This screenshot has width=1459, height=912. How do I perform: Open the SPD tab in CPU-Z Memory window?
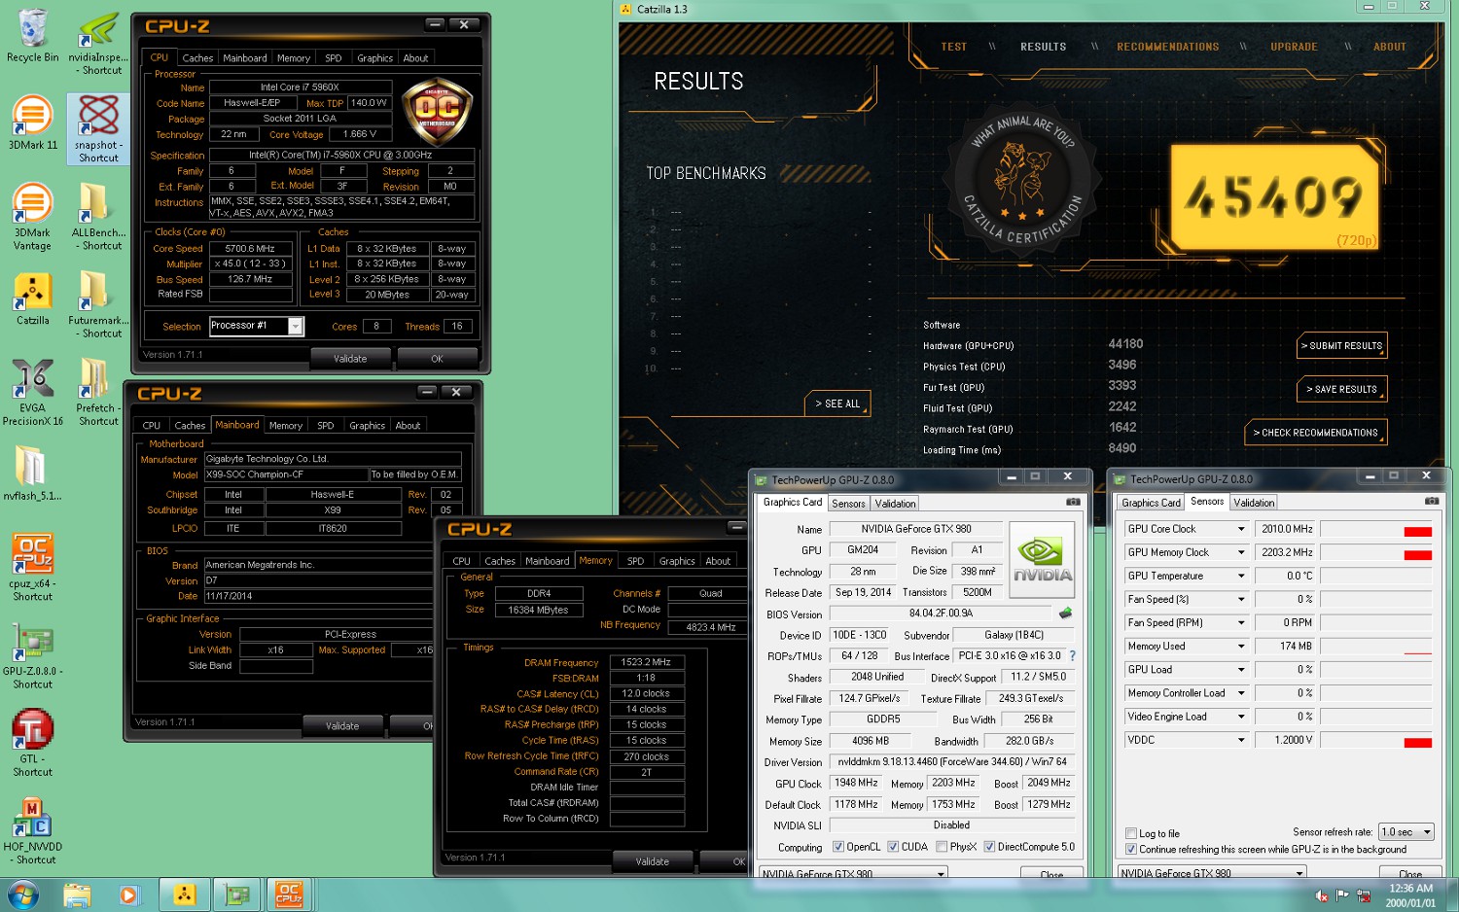635,561
